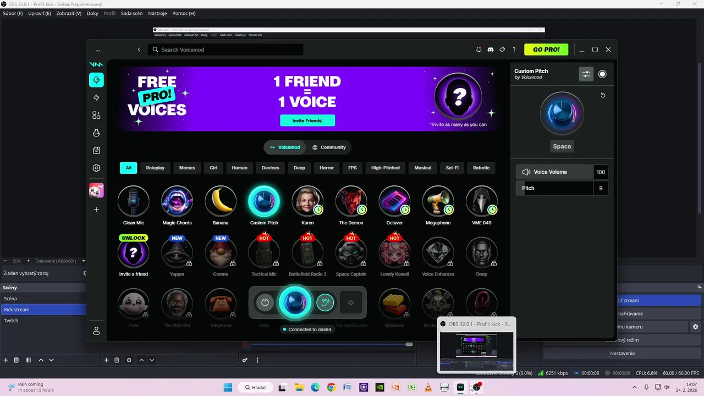Add a new scene with OBS plus icon
The width and height of the screenshot is (704, 396).
point(6,360)
